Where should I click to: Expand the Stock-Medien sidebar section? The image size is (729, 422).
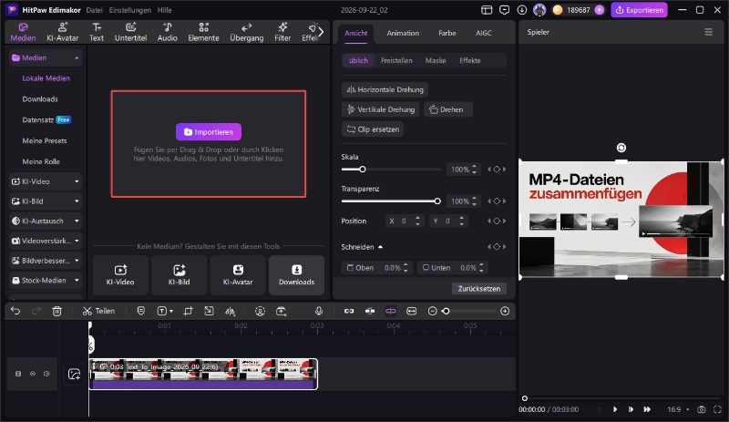pos(46,281)
